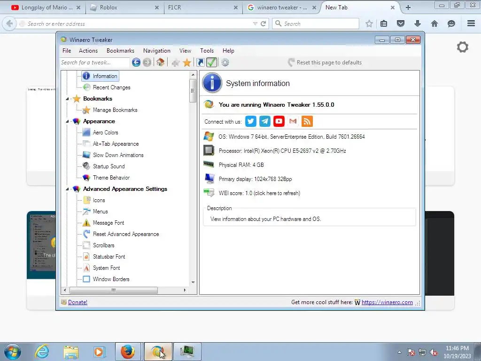Open the Tools menu
This screenshot has width=481, height=361.
coord(207,51)
